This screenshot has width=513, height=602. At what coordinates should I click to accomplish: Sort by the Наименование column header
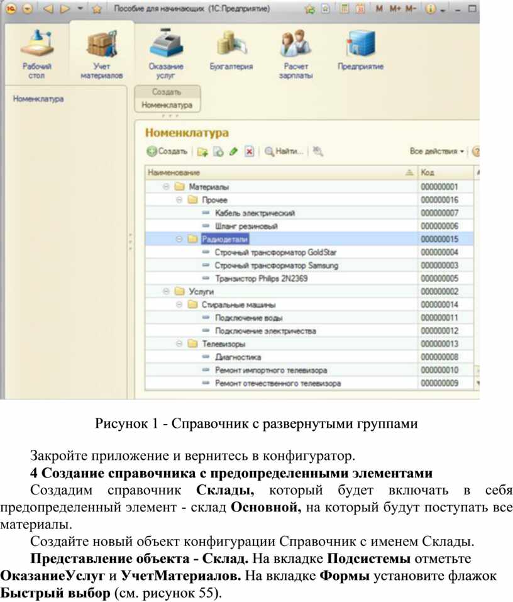click(281, 173)
